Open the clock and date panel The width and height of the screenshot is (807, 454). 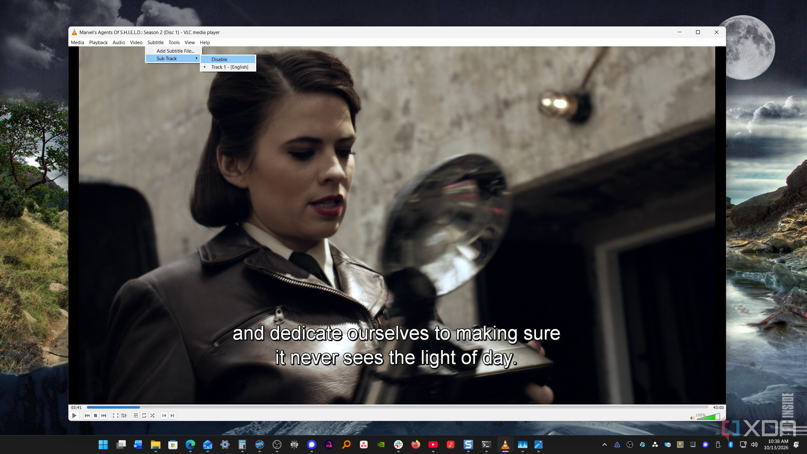point(776,445)
